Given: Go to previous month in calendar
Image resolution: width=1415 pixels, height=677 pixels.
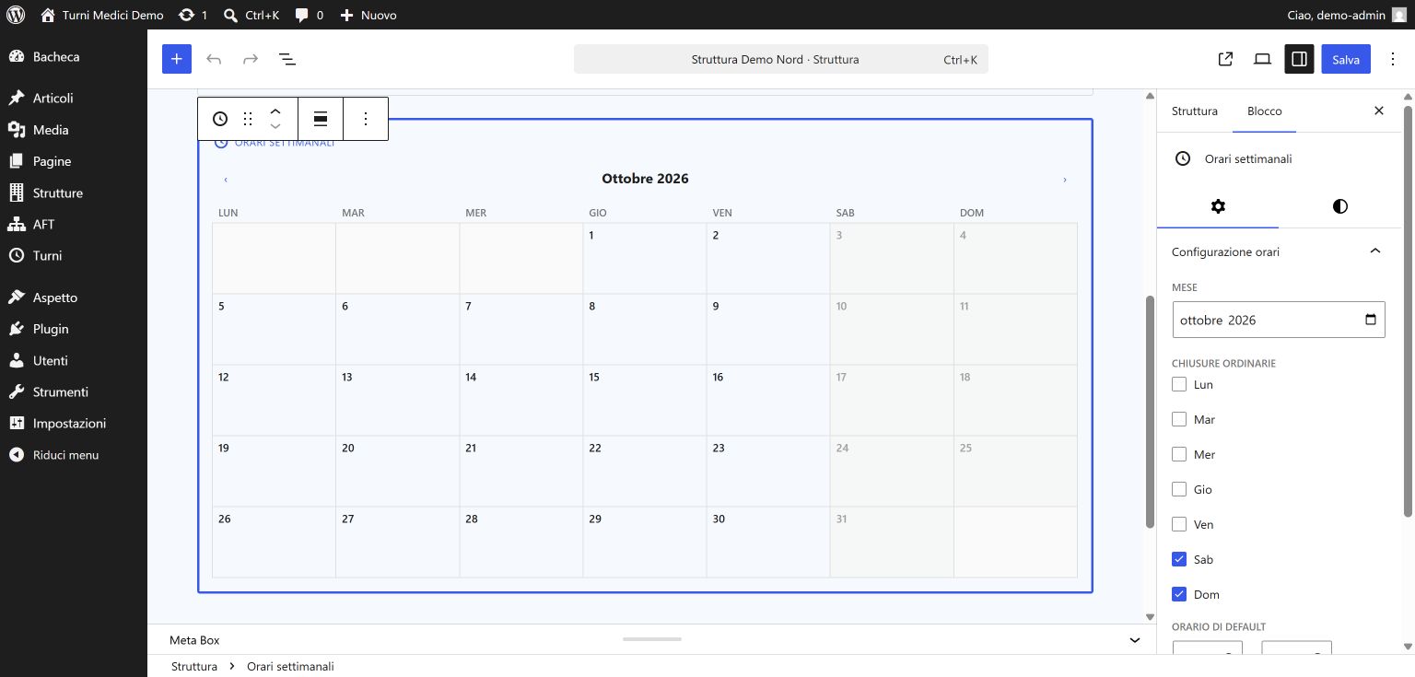Looking at the screenshot, I should pyautogui.click(x=226, y=180).
